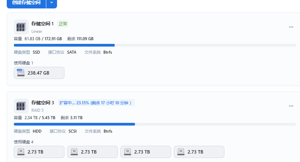Open more options menu for 存储空间 3

(x=291, y=106)
